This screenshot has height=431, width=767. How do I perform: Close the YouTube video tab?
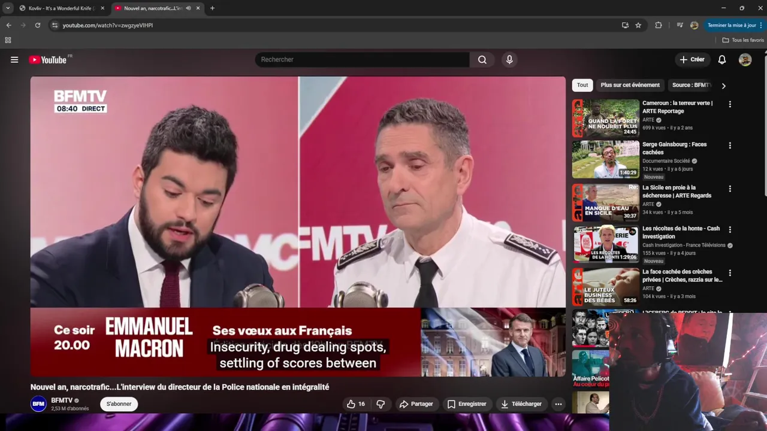pyautogui.click(x=198, y=8)
